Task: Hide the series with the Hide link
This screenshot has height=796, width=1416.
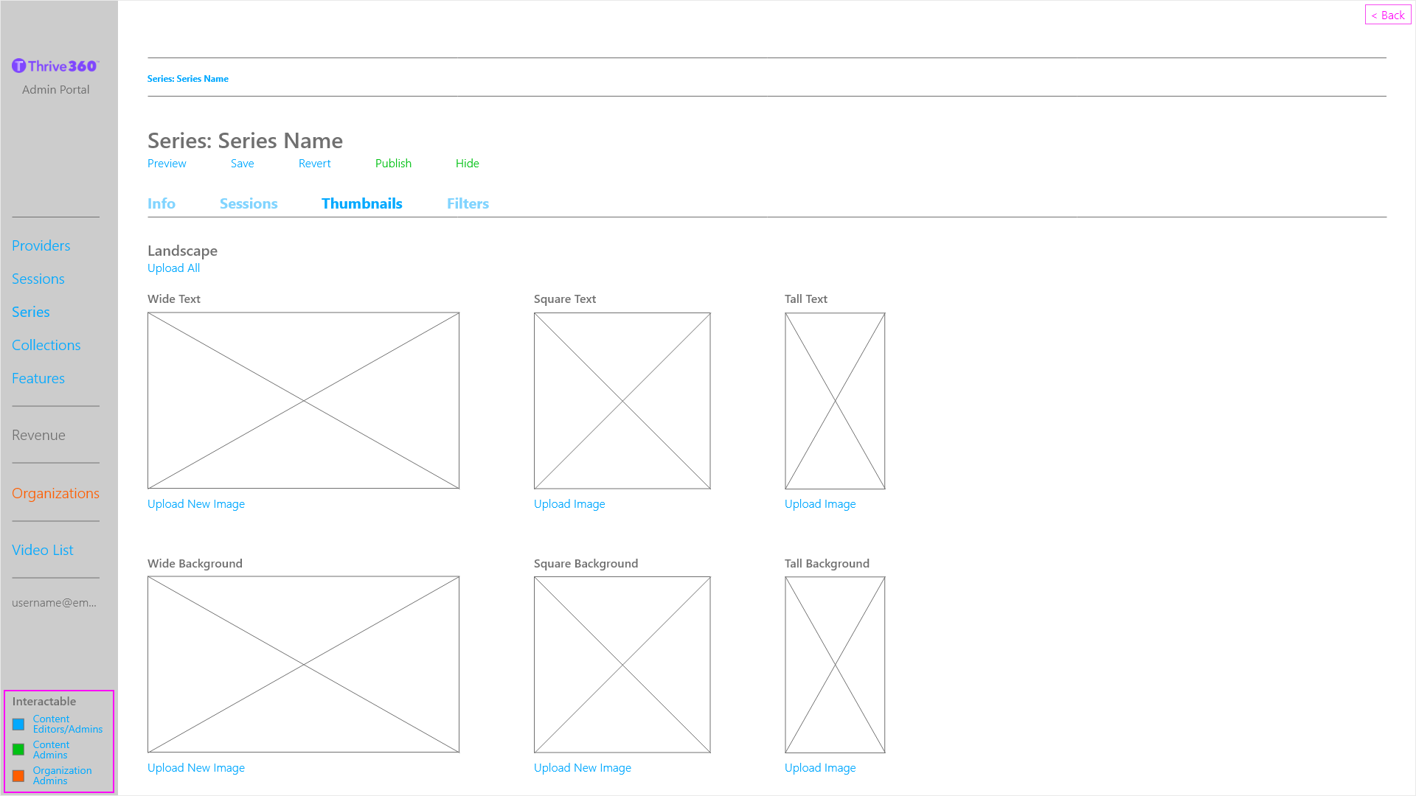Action: 467,164
